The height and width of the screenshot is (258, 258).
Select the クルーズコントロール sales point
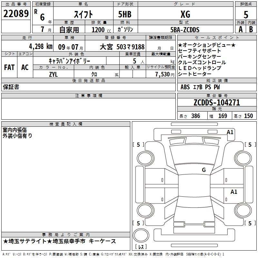[x=202, y=62]
